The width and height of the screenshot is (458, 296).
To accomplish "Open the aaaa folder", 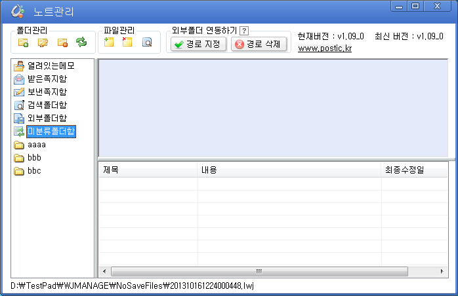I will [x=37, y=145].
